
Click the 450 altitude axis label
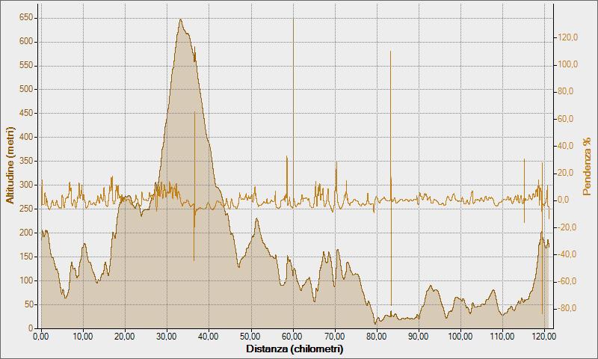(x=26, y=113)
